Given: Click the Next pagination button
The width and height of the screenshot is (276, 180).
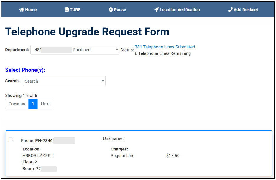Looking at the screenshot, I should (x=45, y=104).
